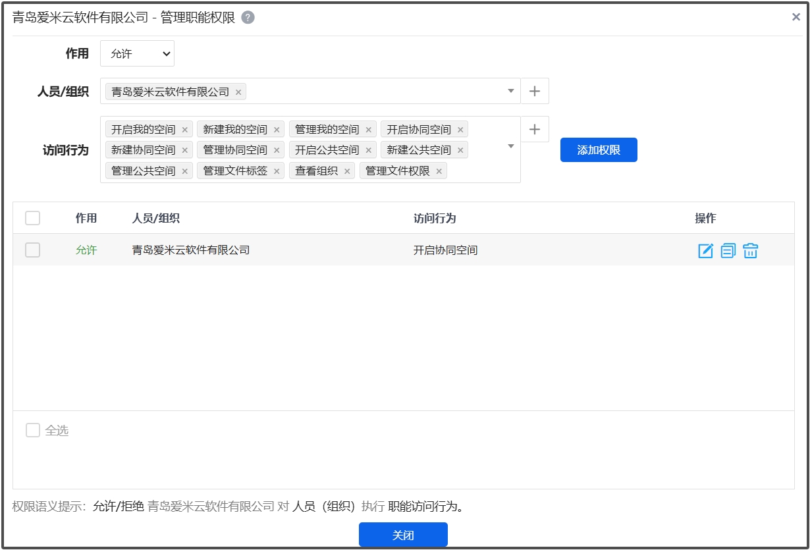The width and height of the screenshot is (810, 550).
Task: Remove 青岛爱米云软件有限公司 tag from 人员/组织
Action: (238, 92)
